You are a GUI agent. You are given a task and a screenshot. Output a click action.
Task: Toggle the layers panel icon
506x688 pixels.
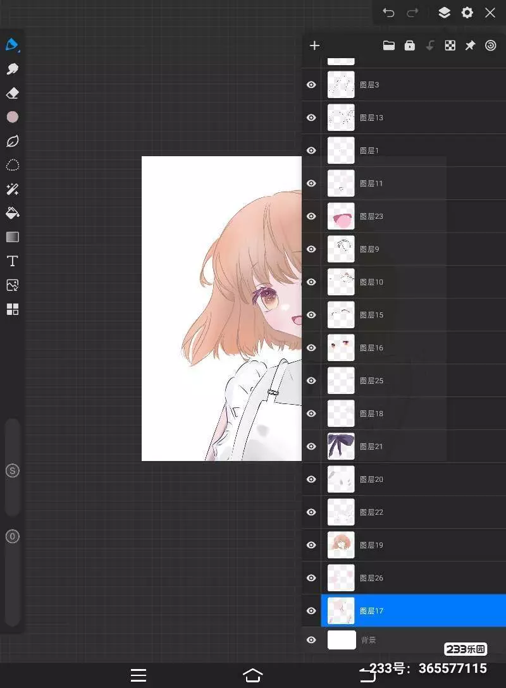444,12
